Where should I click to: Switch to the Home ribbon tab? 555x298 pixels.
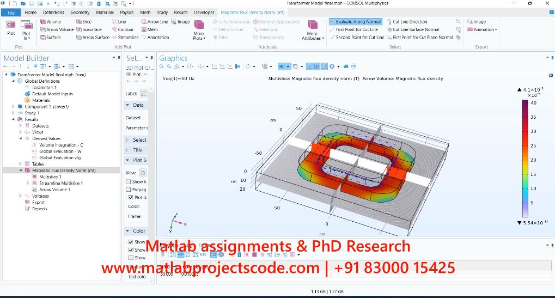coord(31,13)
